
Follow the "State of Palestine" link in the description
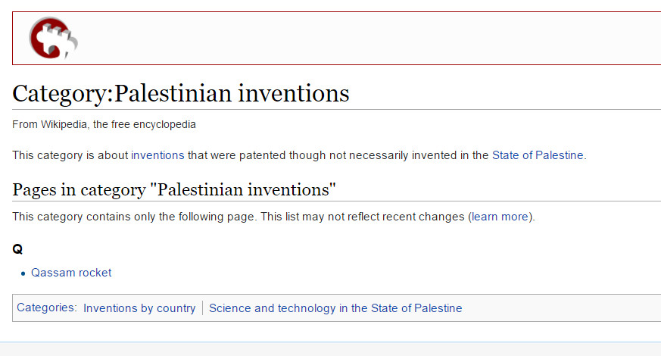click(538, 155)
